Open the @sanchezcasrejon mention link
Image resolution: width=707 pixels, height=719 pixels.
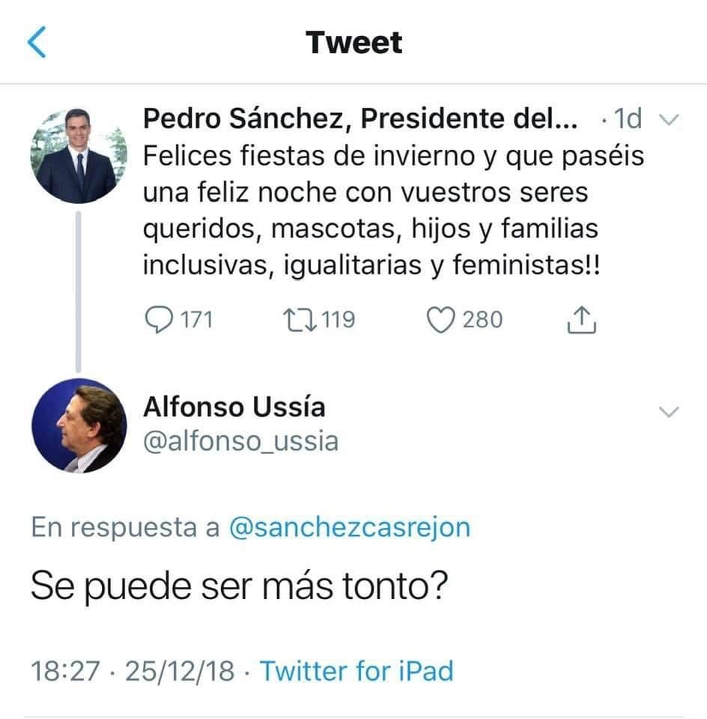(349, 527)
